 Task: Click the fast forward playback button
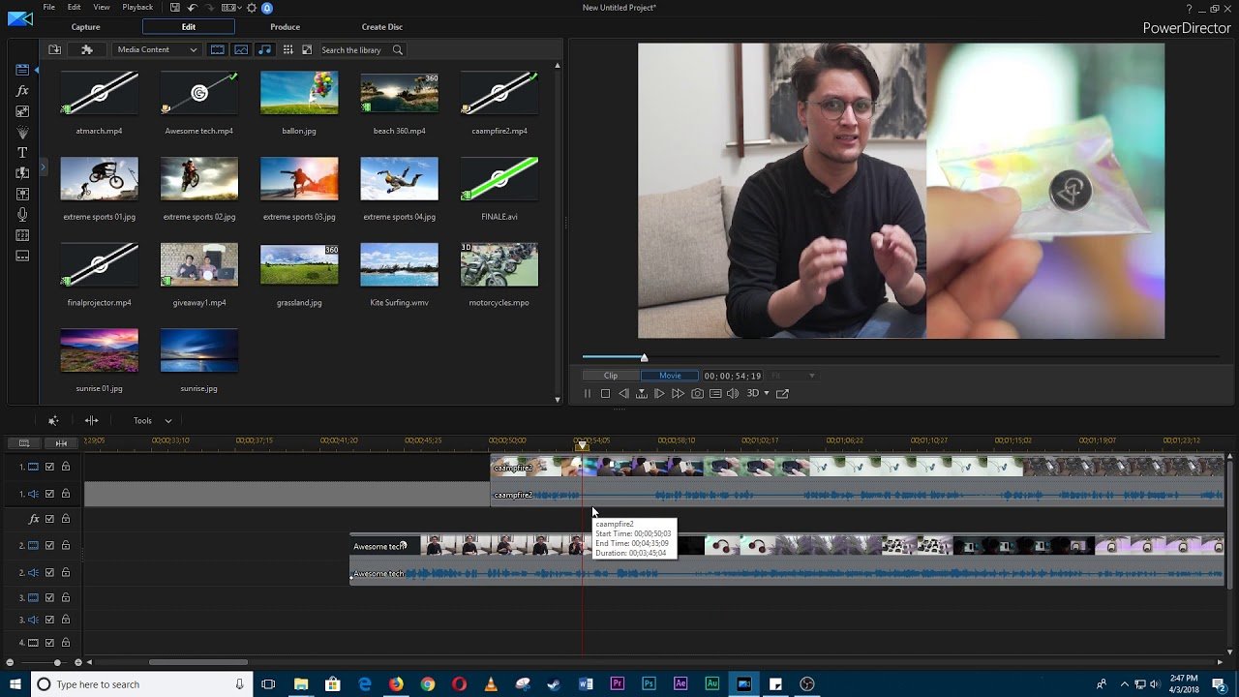[x=678, y=394]
